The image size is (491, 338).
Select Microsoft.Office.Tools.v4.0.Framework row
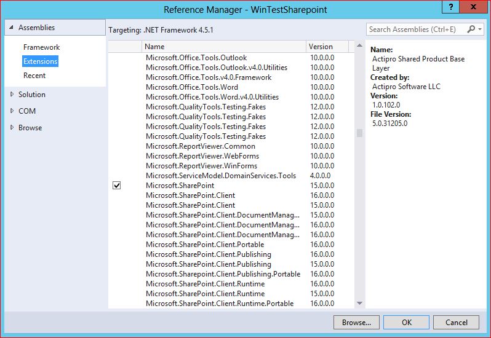tap(231, 77)
